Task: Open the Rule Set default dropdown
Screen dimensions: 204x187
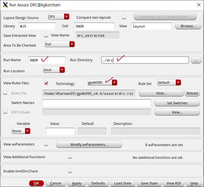Action: [x=169, y=82]
